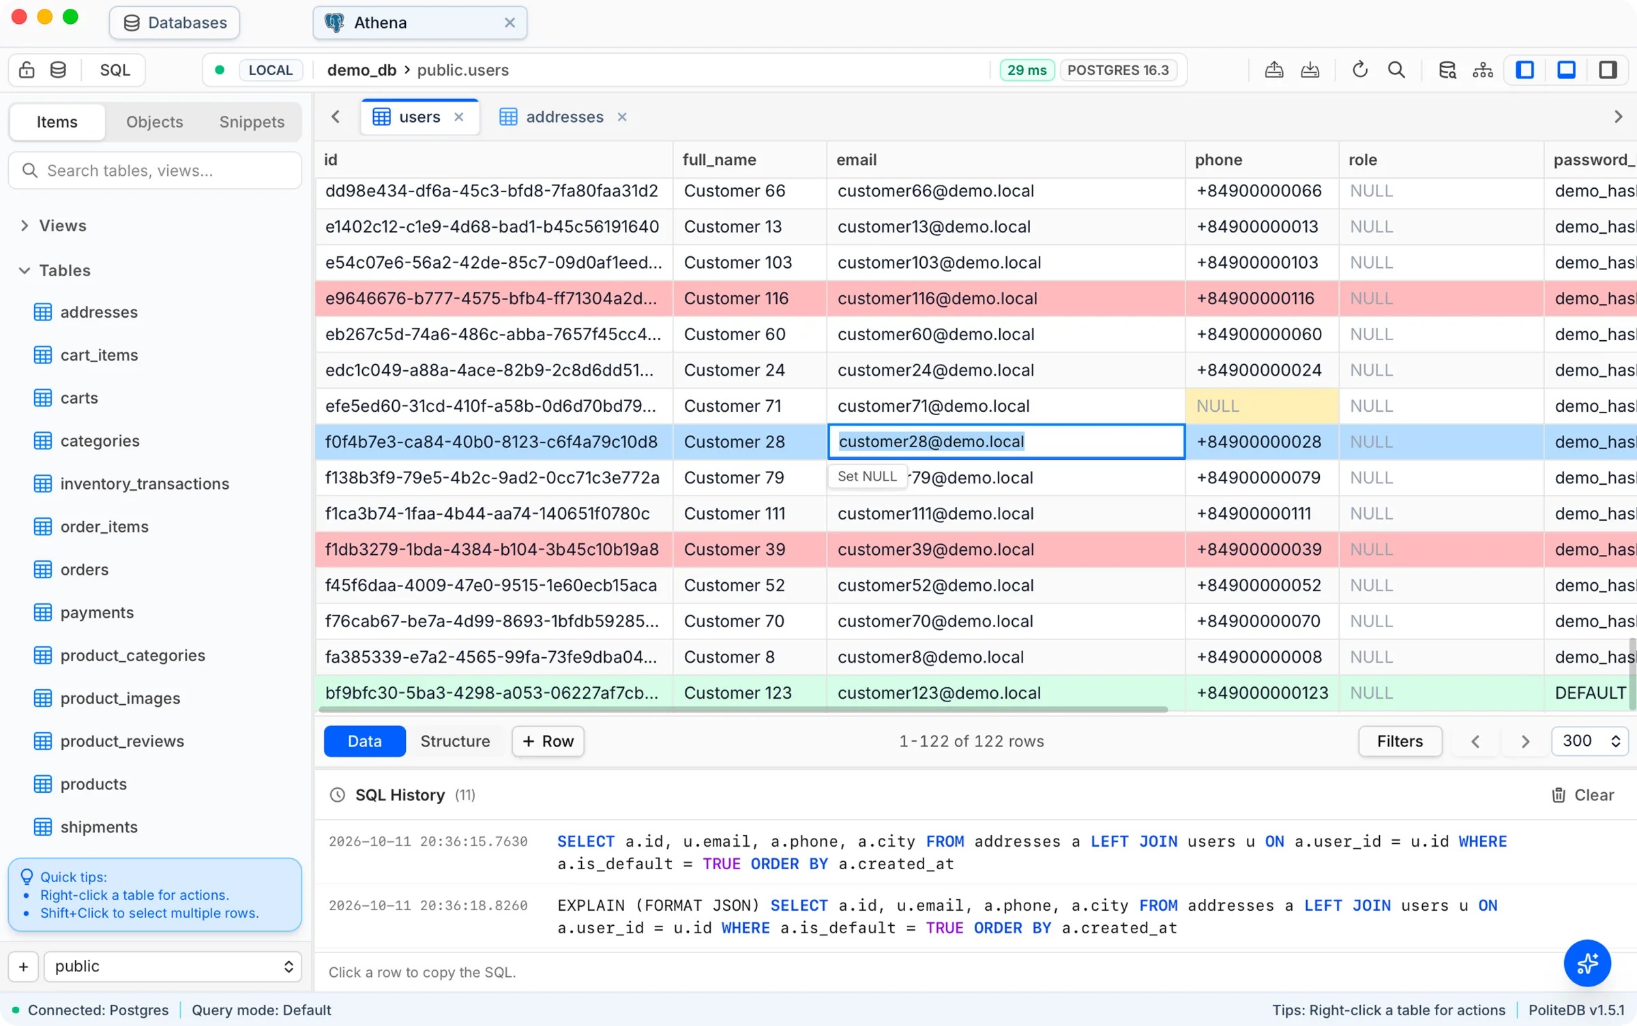Clear the SQL history
Viewport: 1637px width, 1026px height.
1582,795
